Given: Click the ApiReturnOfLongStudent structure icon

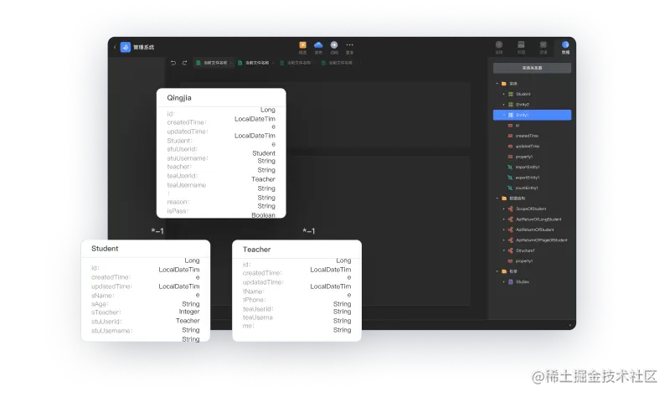Looking at the screenshot, I should point(511,219).
